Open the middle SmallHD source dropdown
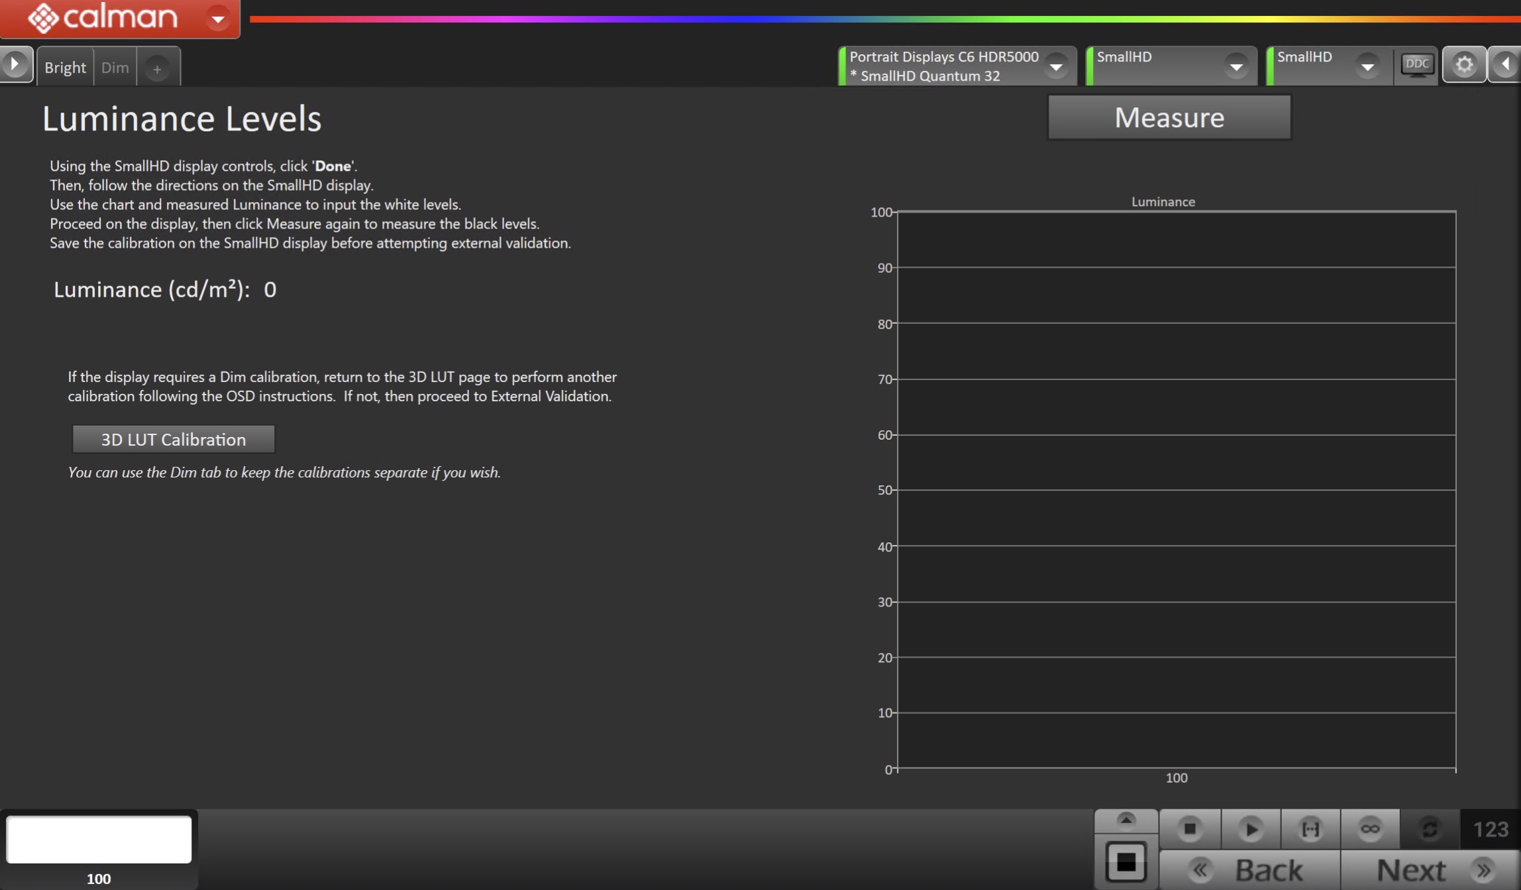The width and height of the screenshot is (1521, 890). point(1235,66)
